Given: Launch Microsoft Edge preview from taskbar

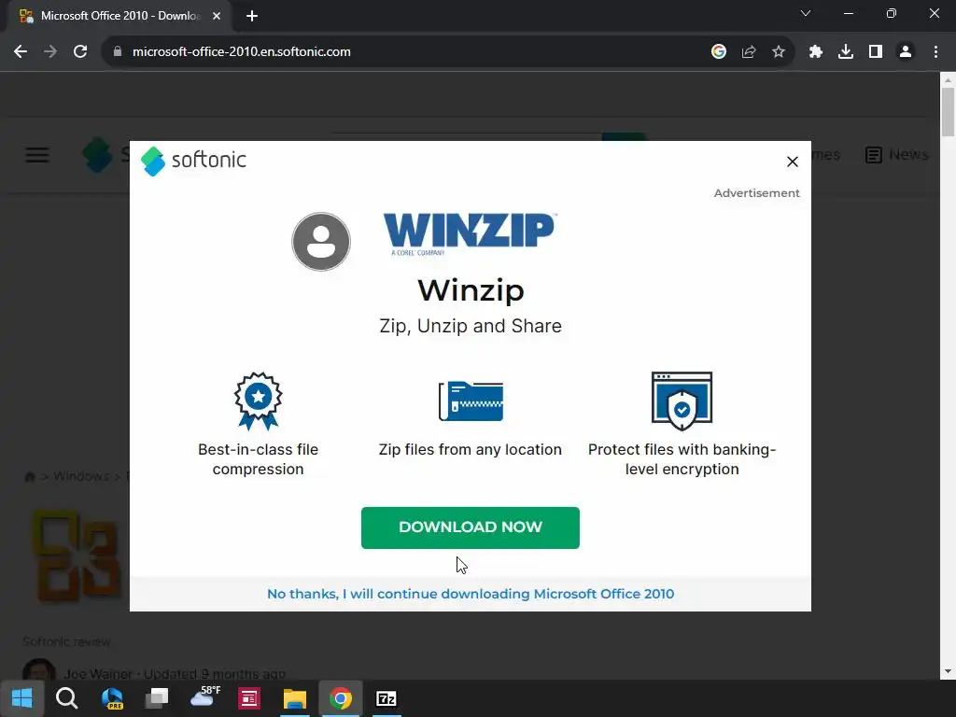Looking at the screenshot, I should click(x=112, y=698).
